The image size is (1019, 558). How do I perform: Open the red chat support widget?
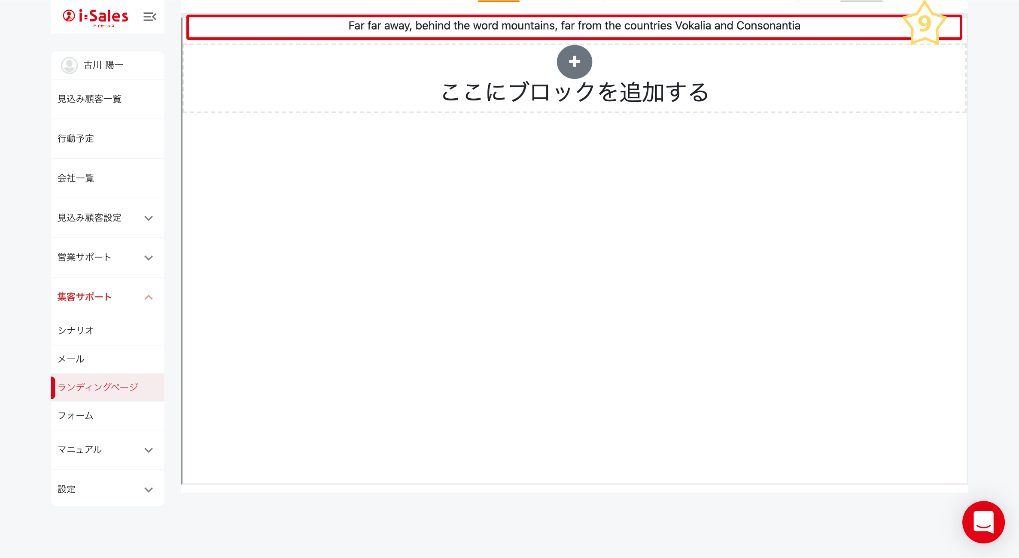(983, 522)
